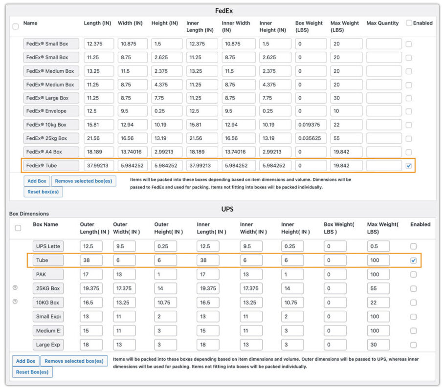Screen dimensions: 445x391
Task: Click the FedEx Tube Max Weight field
Action: pos(346,166)
